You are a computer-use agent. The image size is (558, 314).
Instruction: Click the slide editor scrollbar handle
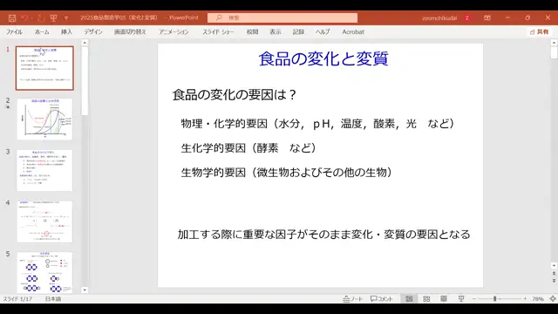click(554, 52)
